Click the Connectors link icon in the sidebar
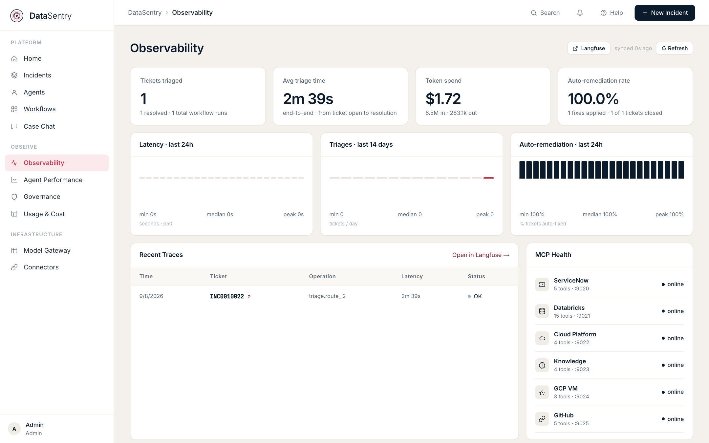 tap(14, 267)
